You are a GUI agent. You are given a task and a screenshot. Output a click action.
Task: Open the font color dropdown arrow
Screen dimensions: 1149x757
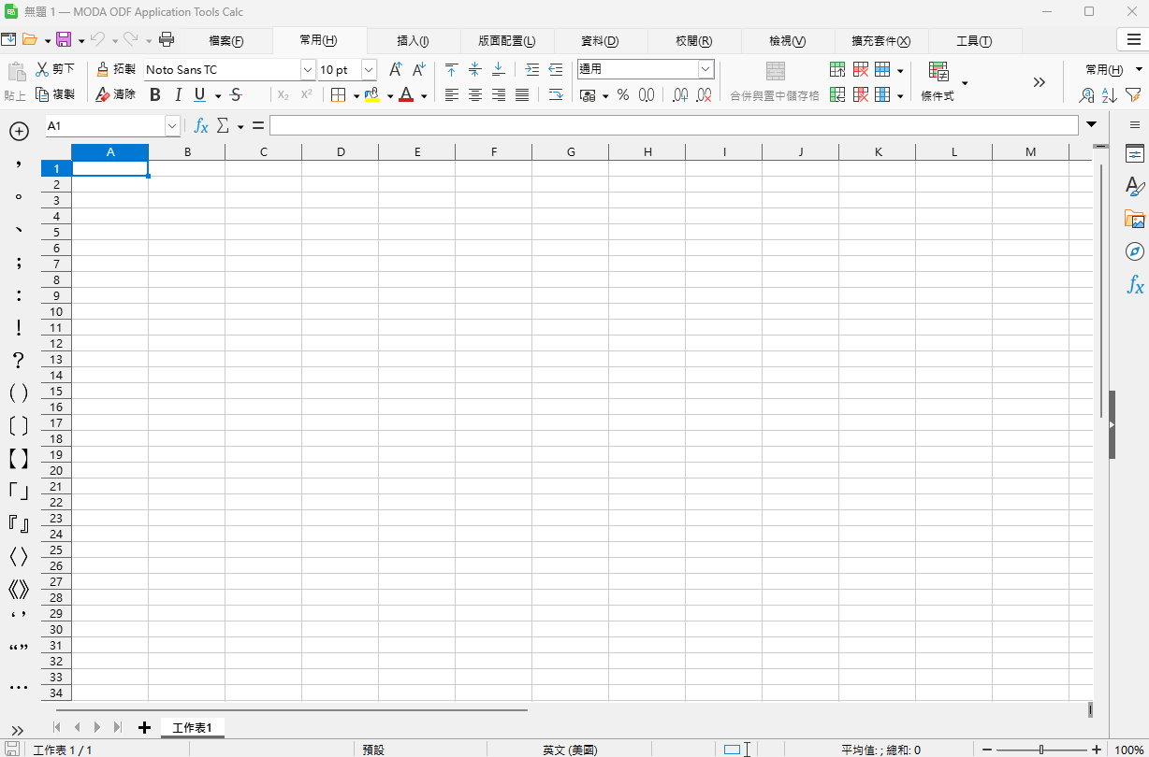pyautogui.click(x=424, y=95)
